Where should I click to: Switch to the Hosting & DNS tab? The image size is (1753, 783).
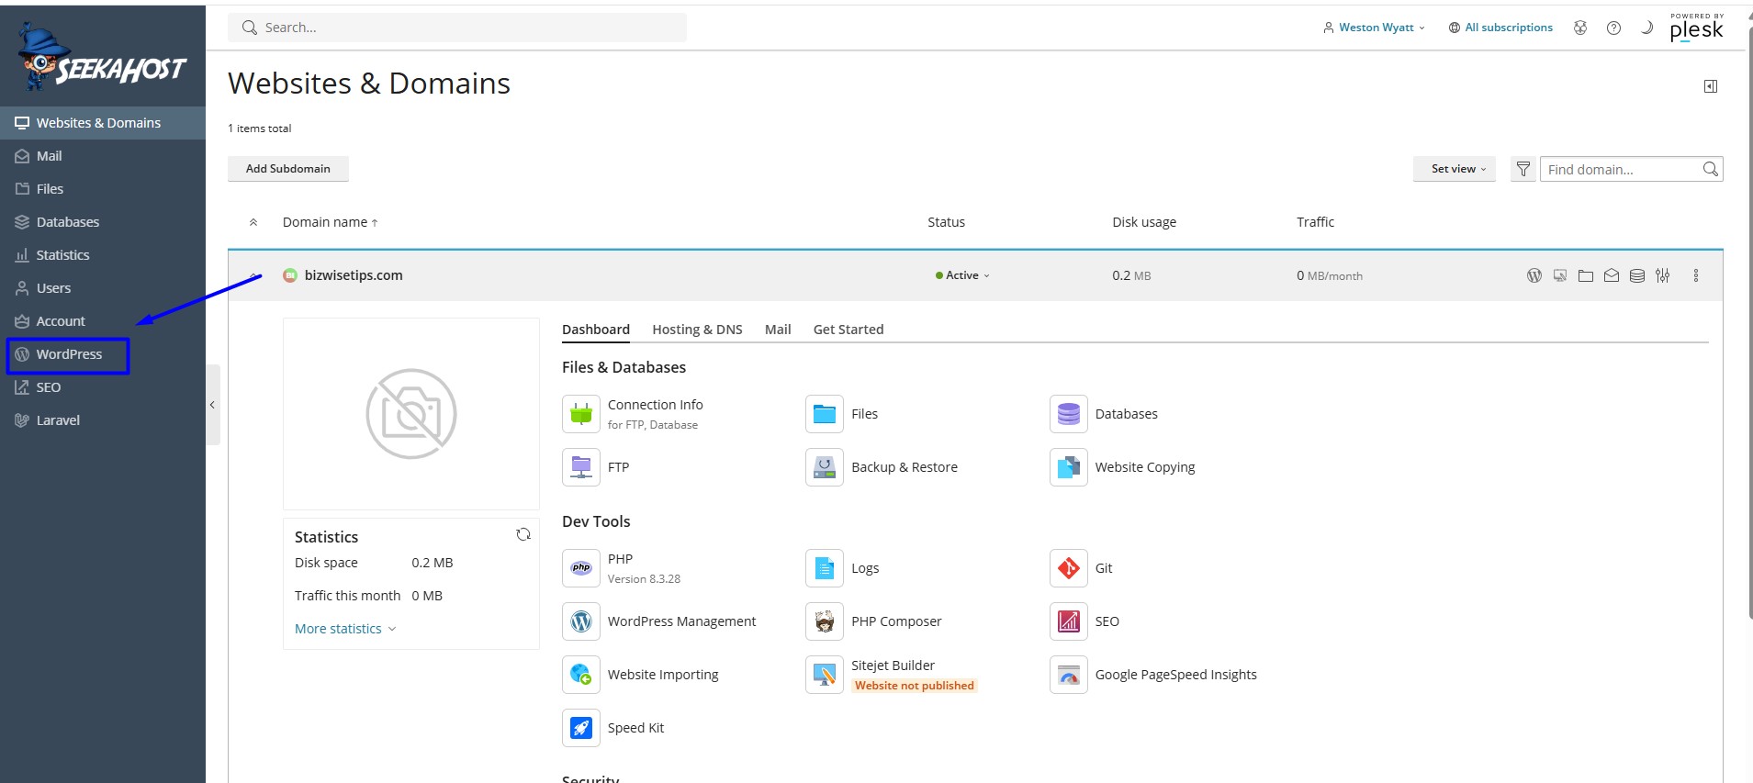(x=697, y=330)
